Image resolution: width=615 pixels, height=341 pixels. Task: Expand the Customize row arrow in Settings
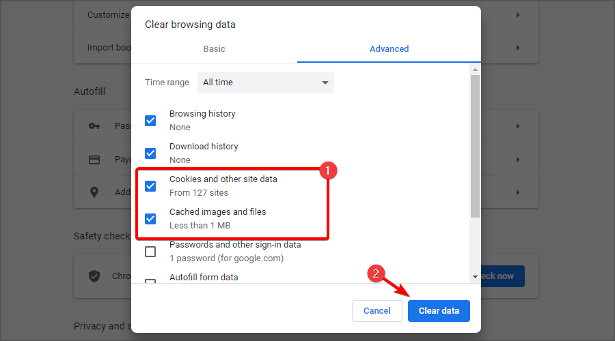click(518, 15)
